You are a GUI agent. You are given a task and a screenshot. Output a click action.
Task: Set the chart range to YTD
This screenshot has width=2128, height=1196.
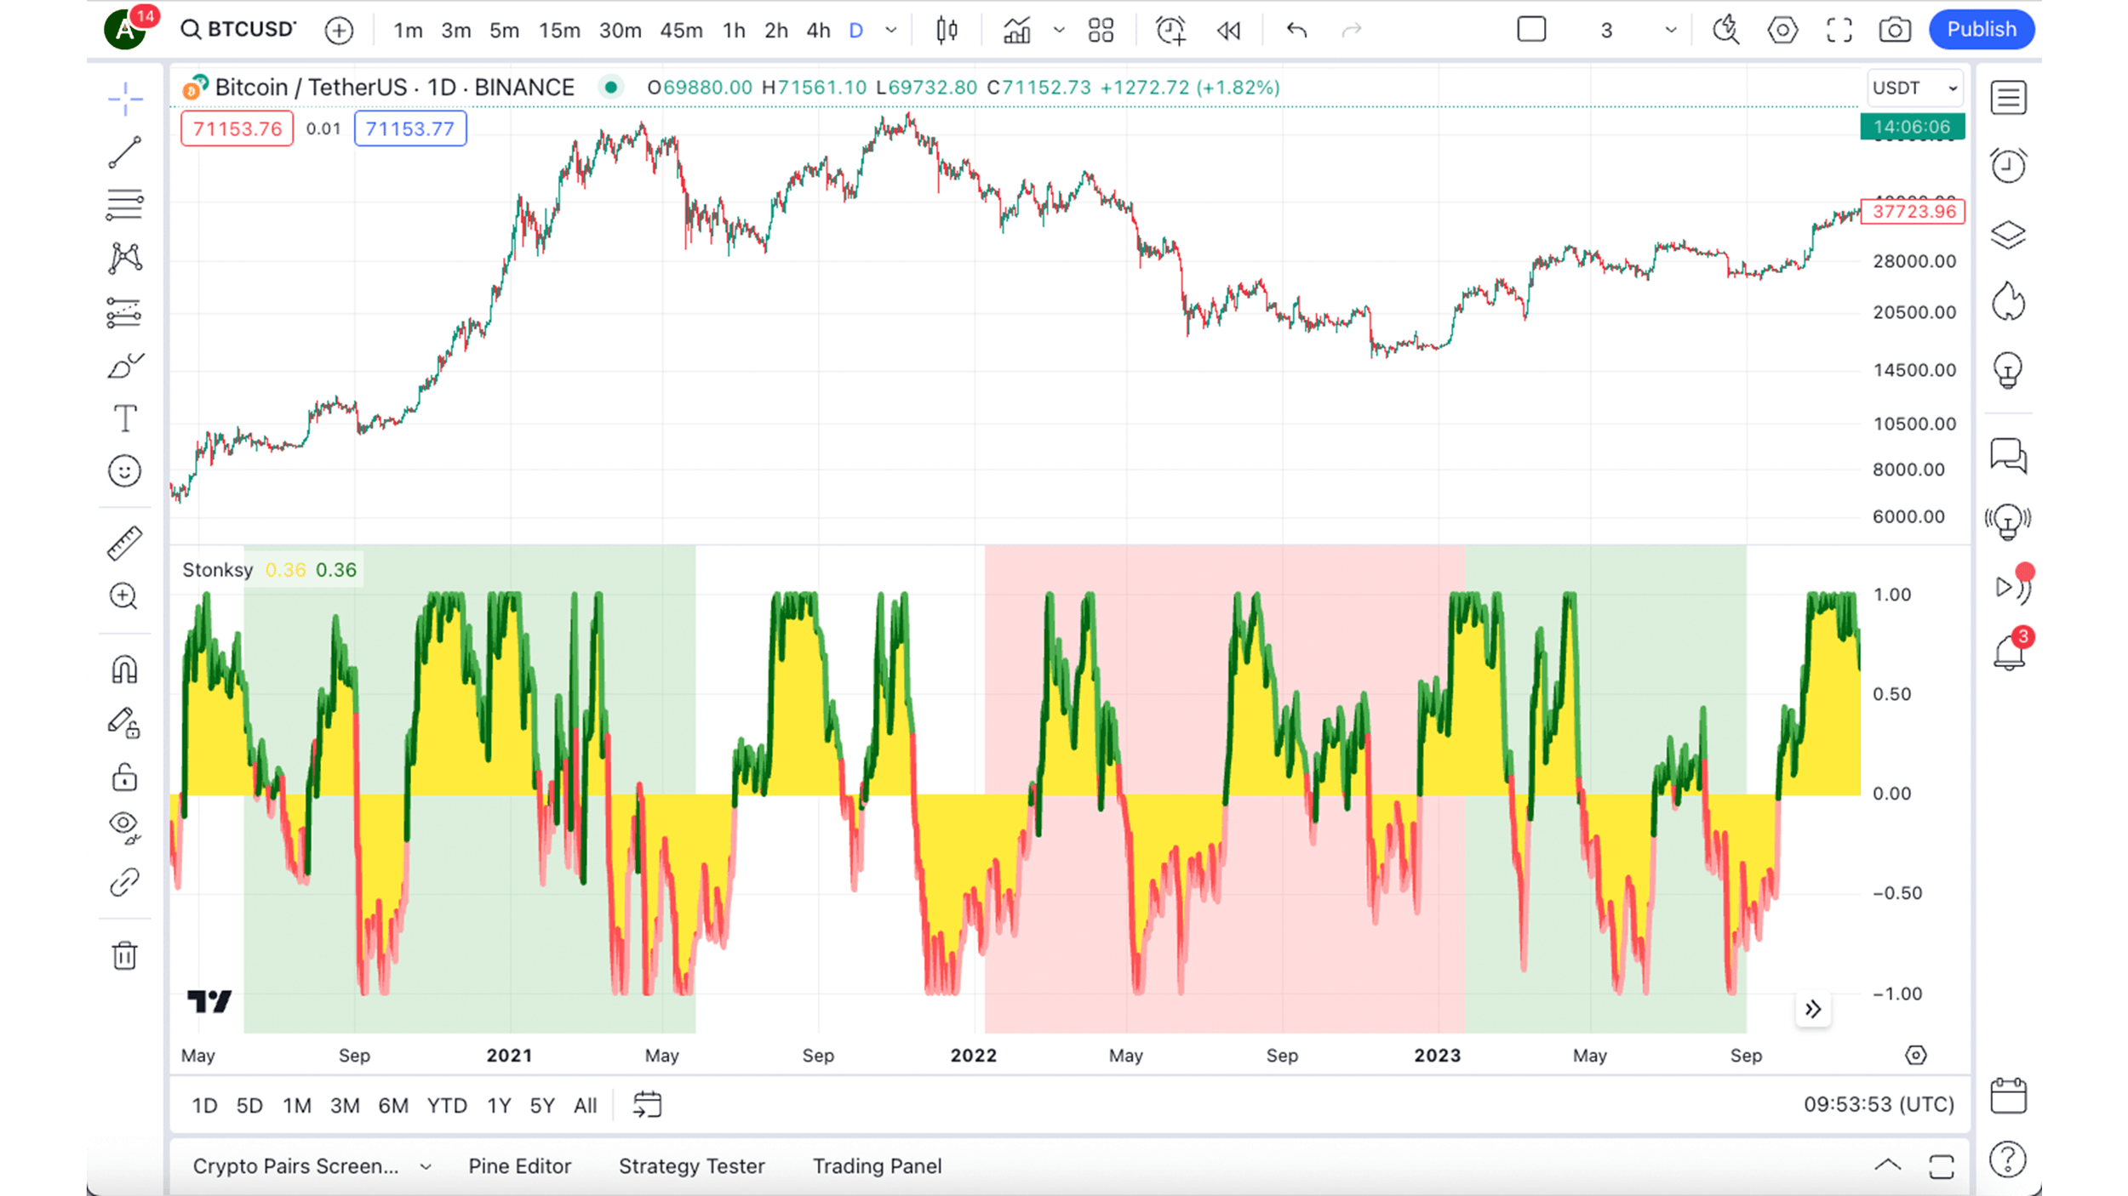click(447, 1106)
